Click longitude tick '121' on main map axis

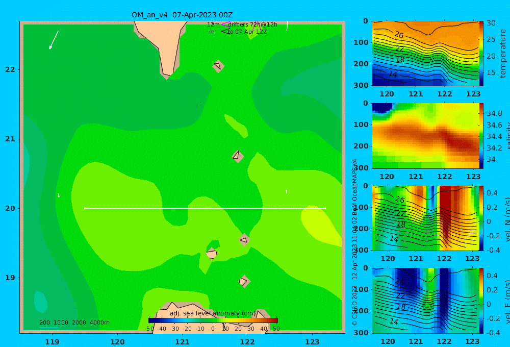pyautogui.click(x=183, y=342)
